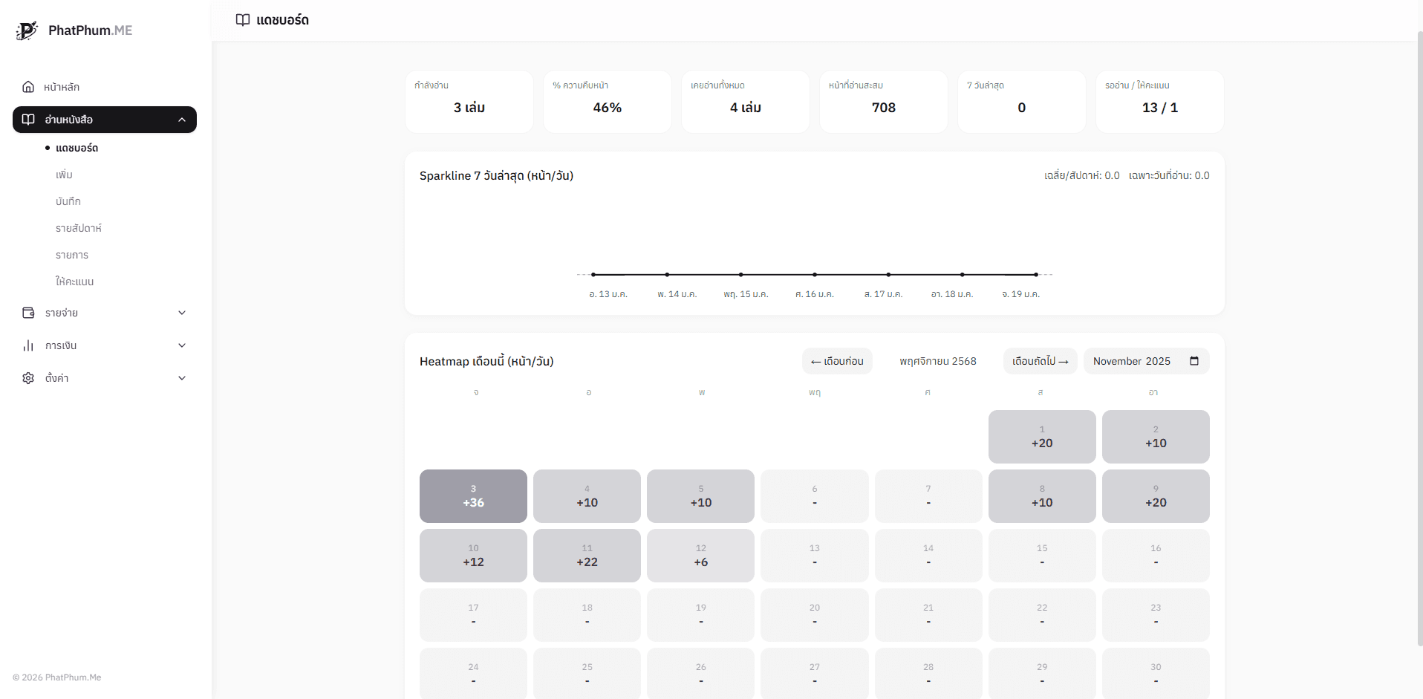The height and width of the screenshot is (699, 1423).
Task: Expand the การเงิน submenu chevron
Action: (182, 345)
